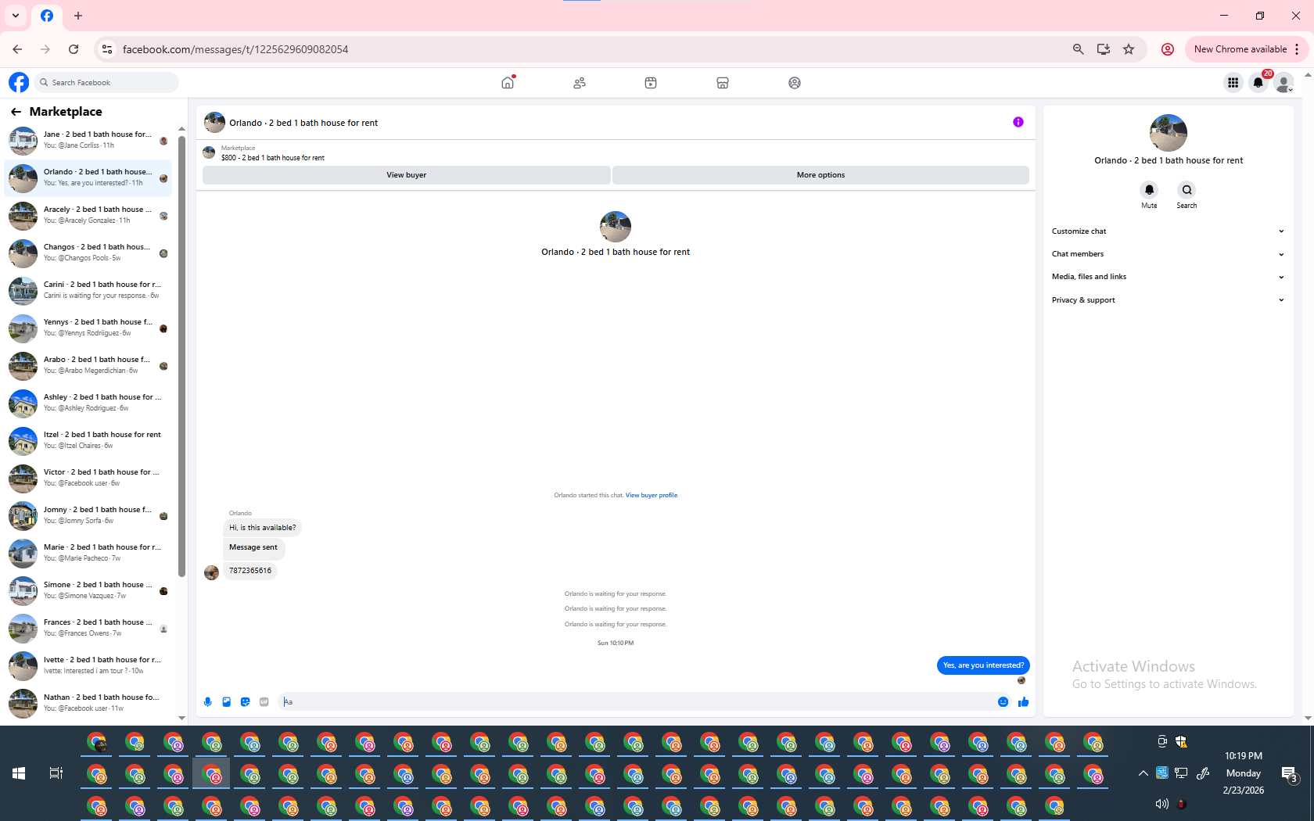
Task: Open notifications bell with 20 badge
Action: pyautogui.click(x=1258, y=83)
